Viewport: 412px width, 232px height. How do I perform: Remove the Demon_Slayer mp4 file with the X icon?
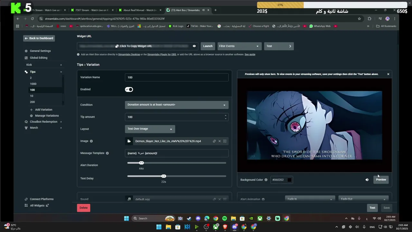220,141
